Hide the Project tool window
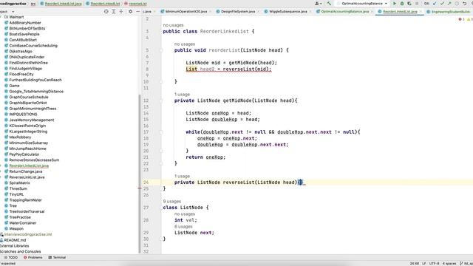This screenshot has width=473, height=266. pyautogui.click(x=137, y=12)
